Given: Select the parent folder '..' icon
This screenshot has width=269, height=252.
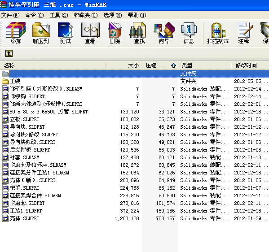Looking at the screenshot, I should pyautogui.click(x=5, y=74).
